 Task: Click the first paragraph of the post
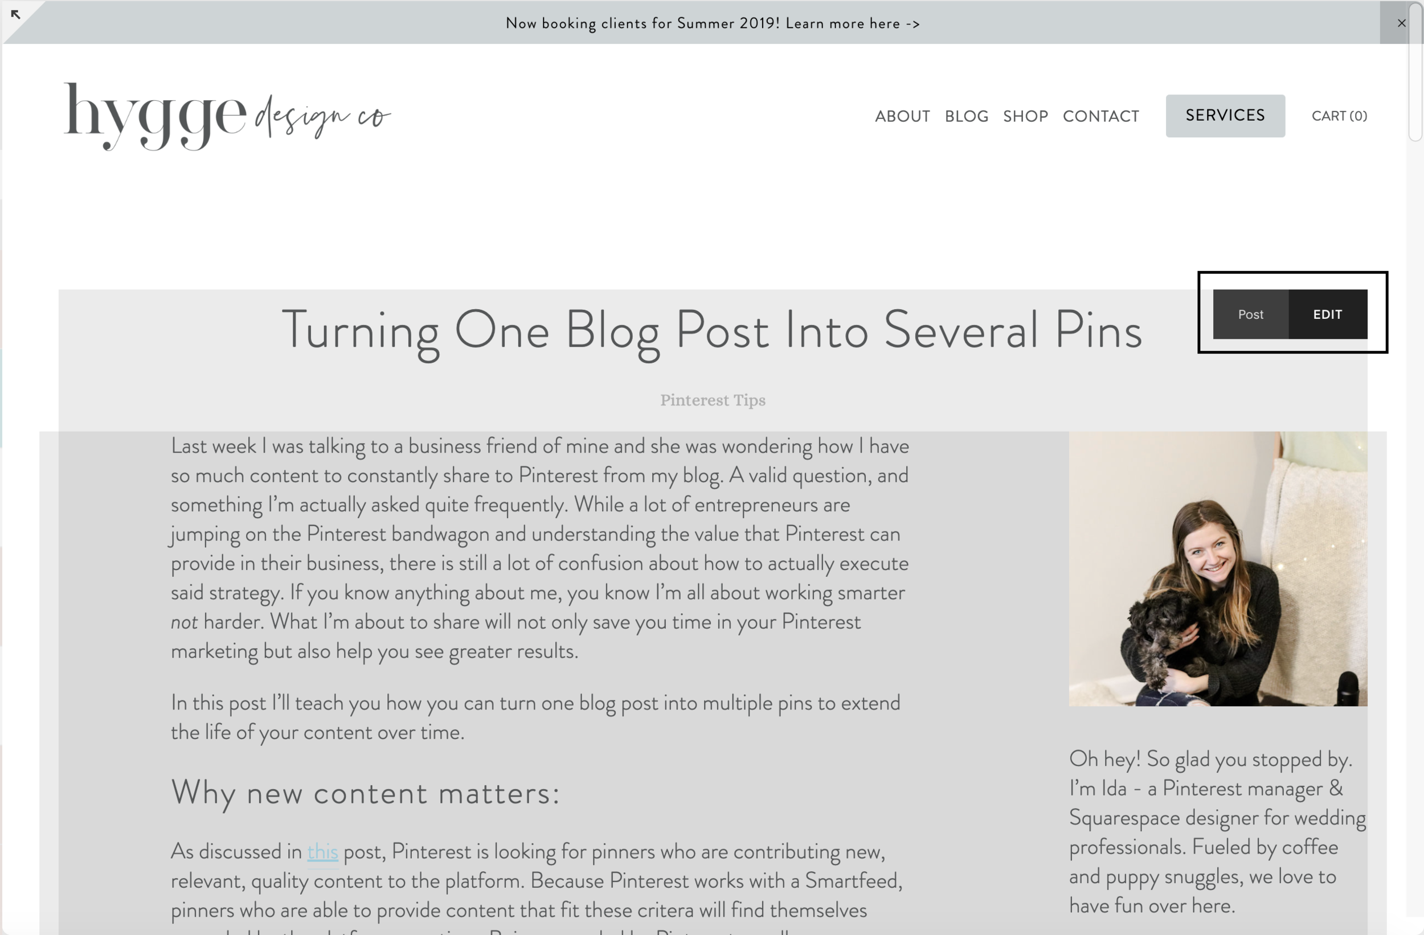pyautogui.click(x=538, y=548)
